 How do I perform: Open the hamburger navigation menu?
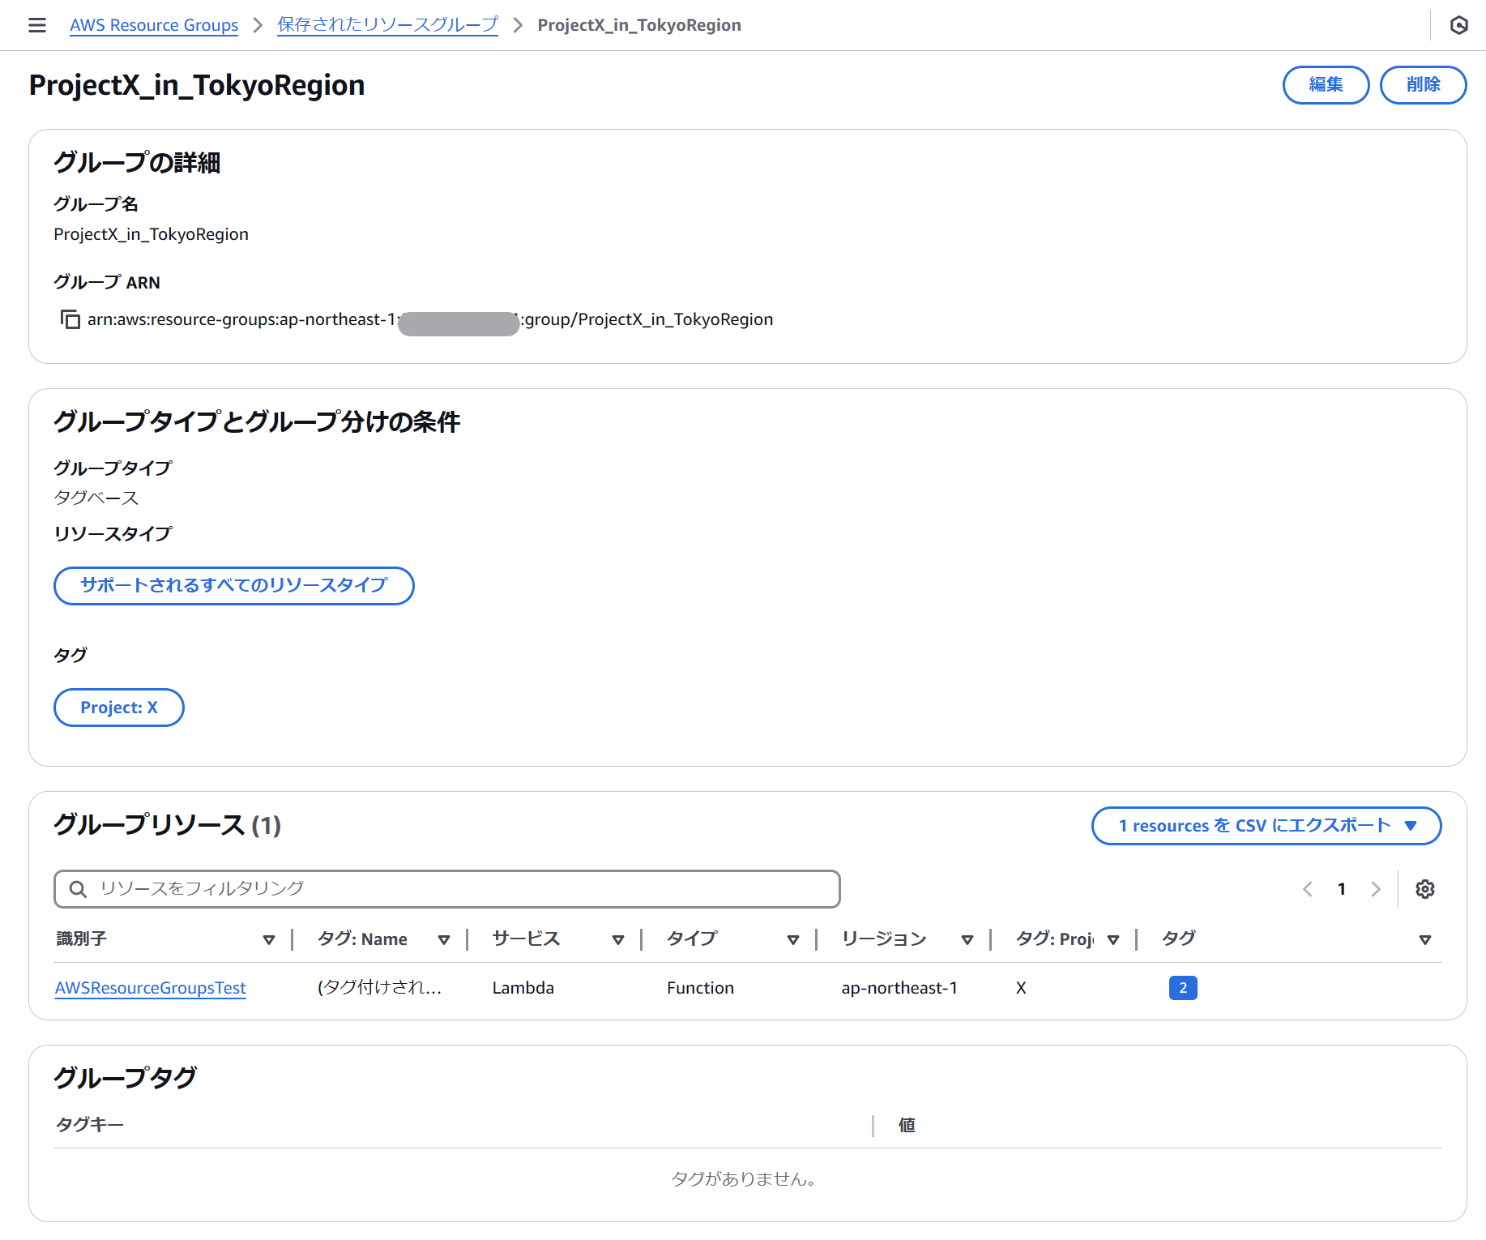tap(37, 25)
